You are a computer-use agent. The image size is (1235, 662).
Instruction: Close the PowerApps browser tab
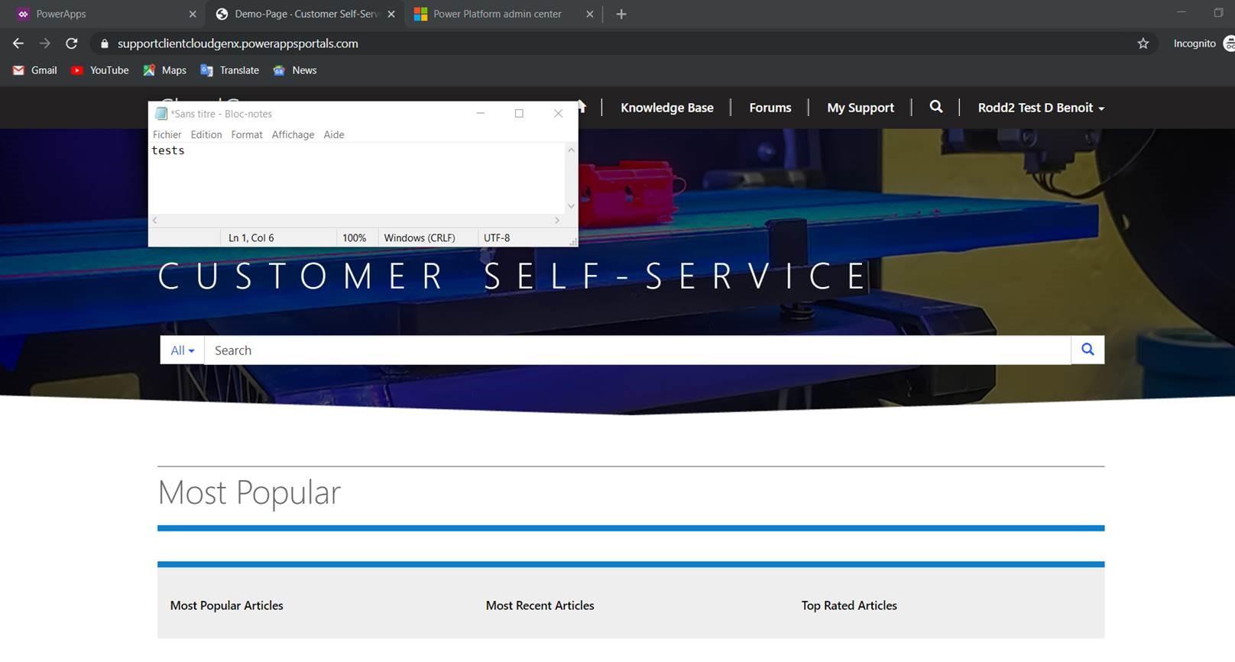(193, 14)
